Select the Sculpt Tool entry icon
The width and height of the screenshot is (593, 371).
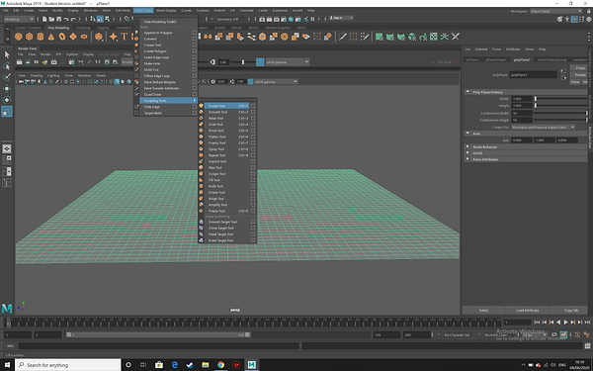(x=201, y=106)
